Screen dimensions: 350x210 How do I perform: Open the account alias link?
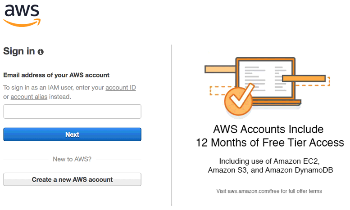click(29, 97)
